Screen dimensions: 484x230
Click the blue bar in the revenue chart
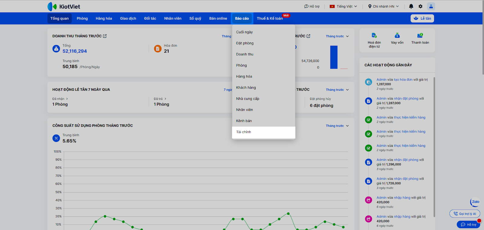334,57
